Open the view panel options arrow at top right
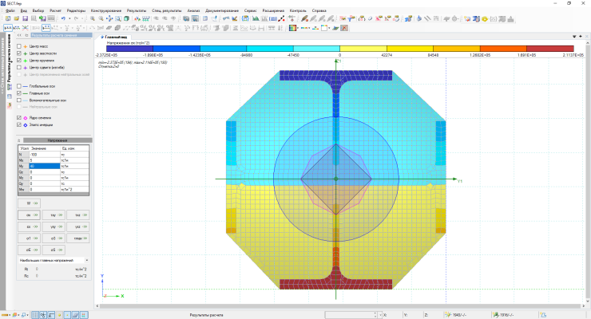The image size is (591, 319). click(x=574, y=37)
